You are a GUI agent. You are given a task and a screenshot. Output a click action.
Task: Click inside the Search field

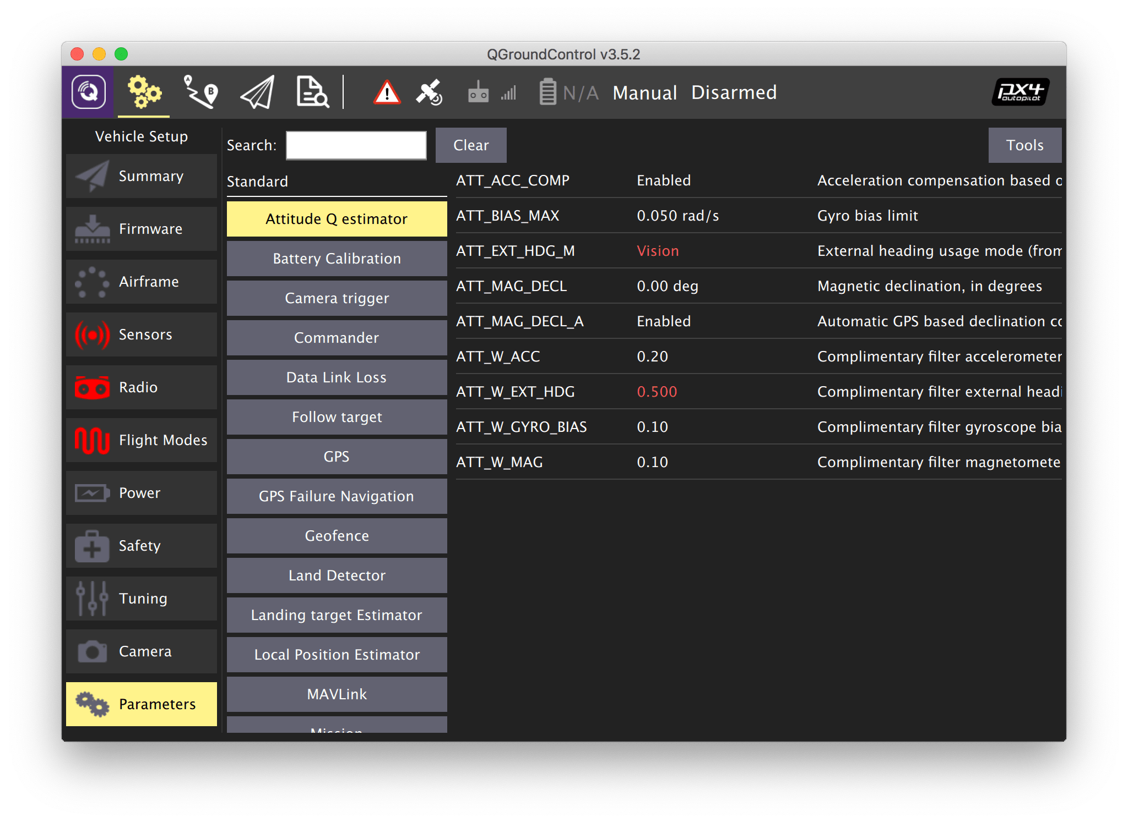(356, 145)
